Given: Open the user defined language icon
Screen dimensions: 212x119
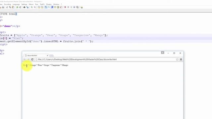Looking at the screenshot, I should pos(55,7).
